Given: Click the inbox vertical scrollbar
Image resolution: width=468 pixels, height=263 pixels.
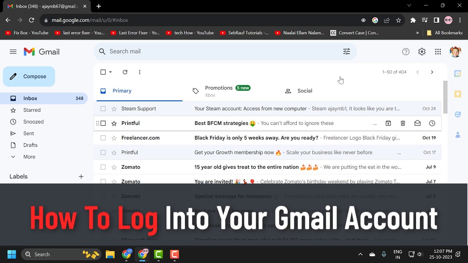Looking at the screenshot, I should coord(445,97).
